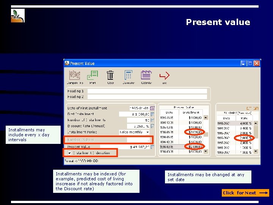The height and width of the screenshot is (205, 273).
Task: Open calendar picker beside Date of First Installment
Action: [x=152, y=108]
